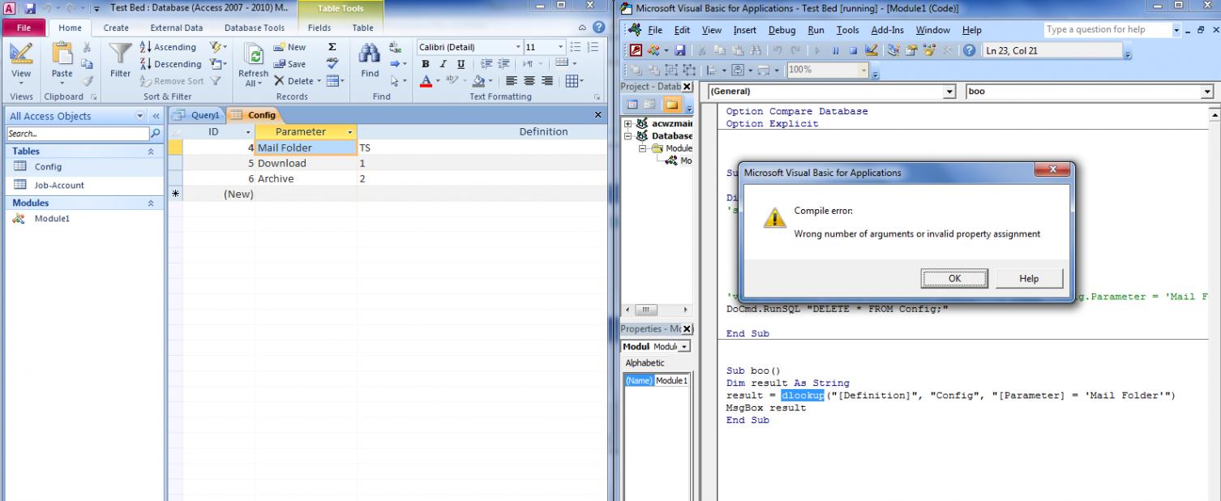Expand the acwzmain project tree node
This screenshot has height=501, width=1221.
(x=628, y=124)
